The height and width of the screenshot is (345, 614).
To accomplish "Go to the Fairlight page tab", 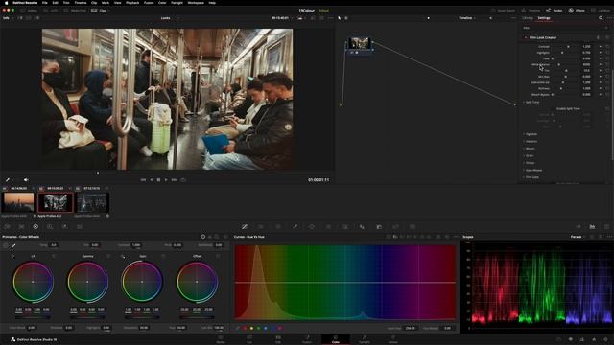I will (365, 339).
